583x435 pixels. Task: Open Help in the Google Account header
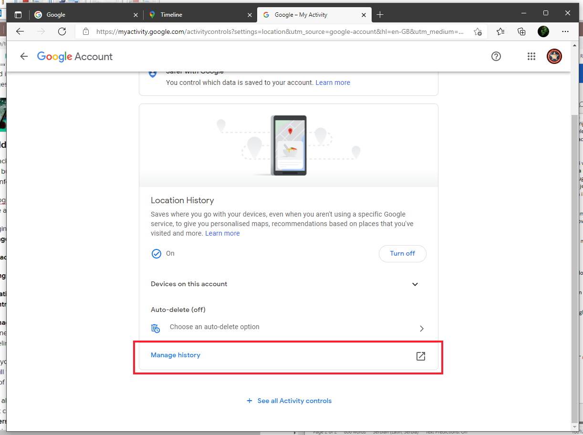(496, 56)
